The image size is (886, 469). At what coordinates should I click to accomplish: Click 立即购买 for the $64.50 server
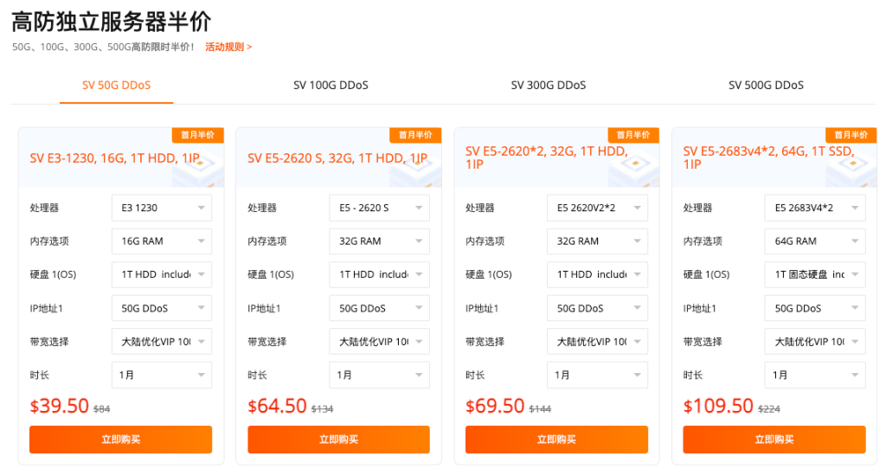pyautogui.click(x=338, y=440)
